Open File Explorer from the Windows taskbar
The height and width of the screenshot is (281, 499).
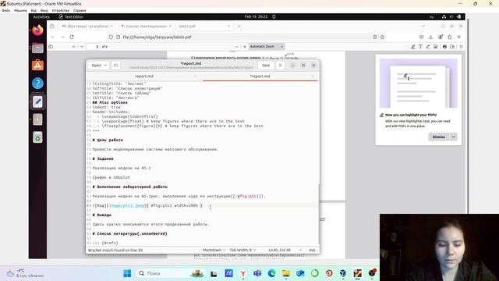coord(286,273)
